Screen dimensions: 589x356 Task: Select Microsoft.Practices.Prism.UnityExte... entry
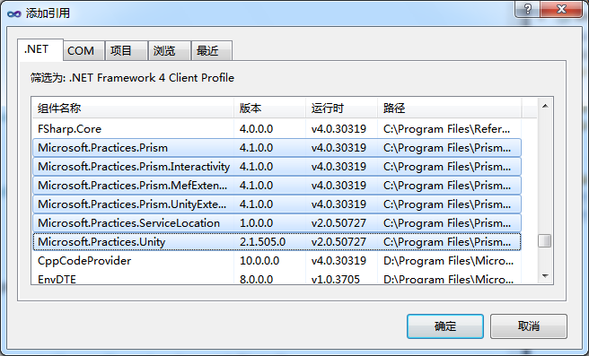277,204
